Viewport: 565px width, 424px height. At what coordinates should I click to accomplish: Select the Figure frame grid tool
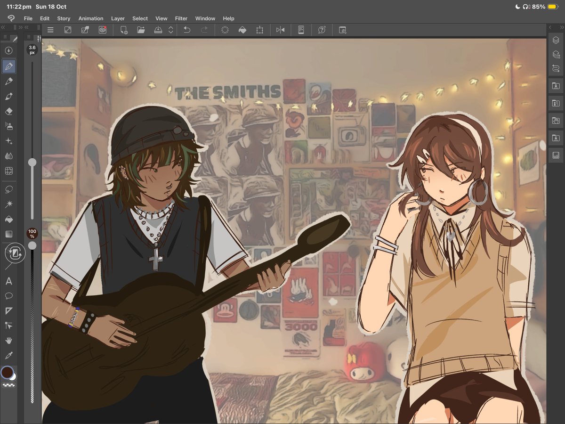point(8,171)
